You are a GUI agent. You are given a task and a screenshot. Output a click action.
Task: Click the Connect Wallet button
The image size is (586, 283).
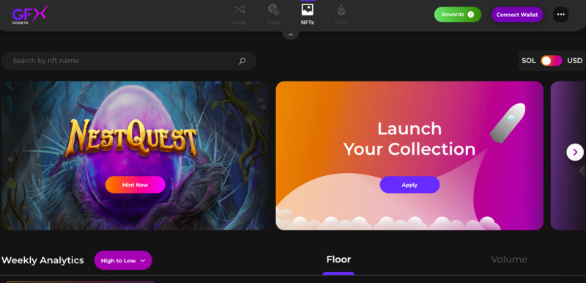[517, 15]
